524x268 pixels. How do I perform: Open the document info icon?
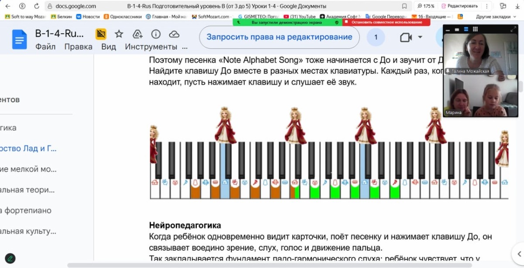(x=155, y=34)
